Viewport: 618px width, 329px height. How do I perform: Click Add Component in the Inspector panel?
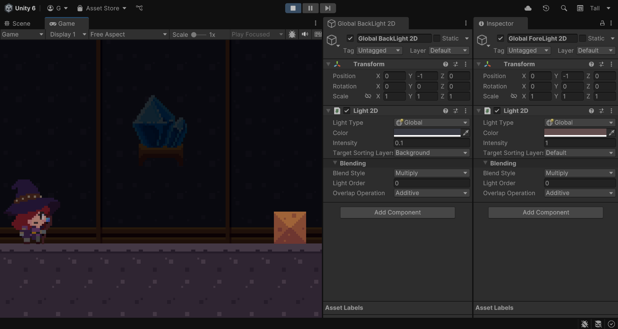[546, 213]
